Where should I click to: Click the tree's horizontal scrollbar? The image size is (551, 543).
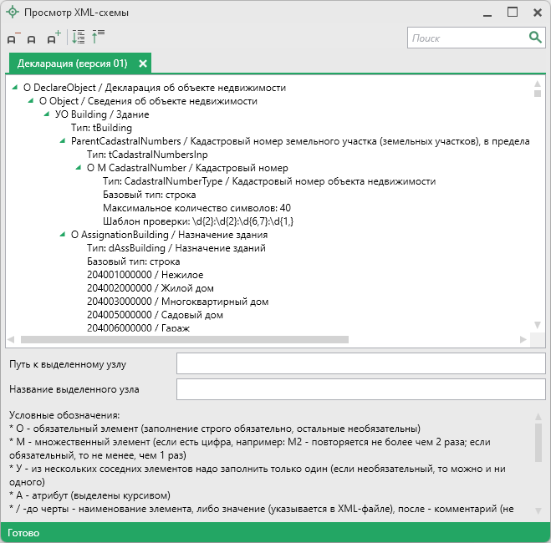[x=184, y=340]
